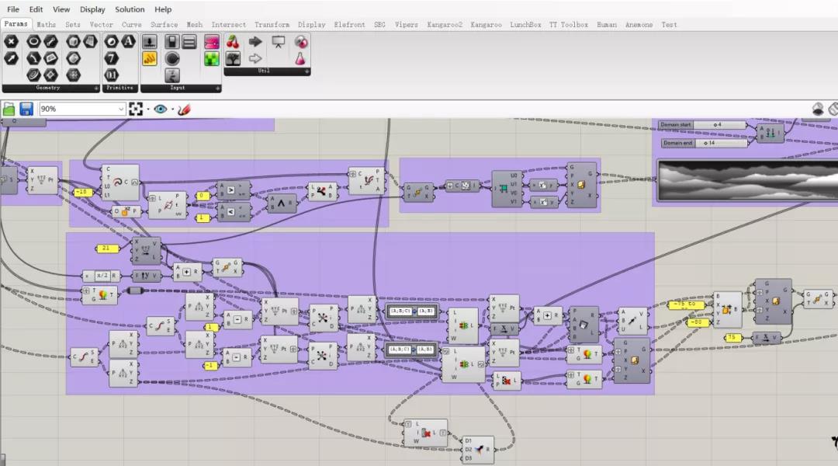Toggle the eye preview settings button

click(160, 110)
